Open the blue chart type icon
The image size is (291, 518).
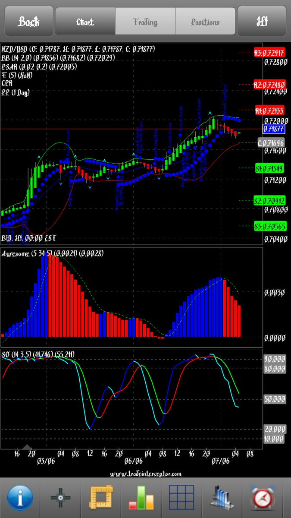coord(222,497)
